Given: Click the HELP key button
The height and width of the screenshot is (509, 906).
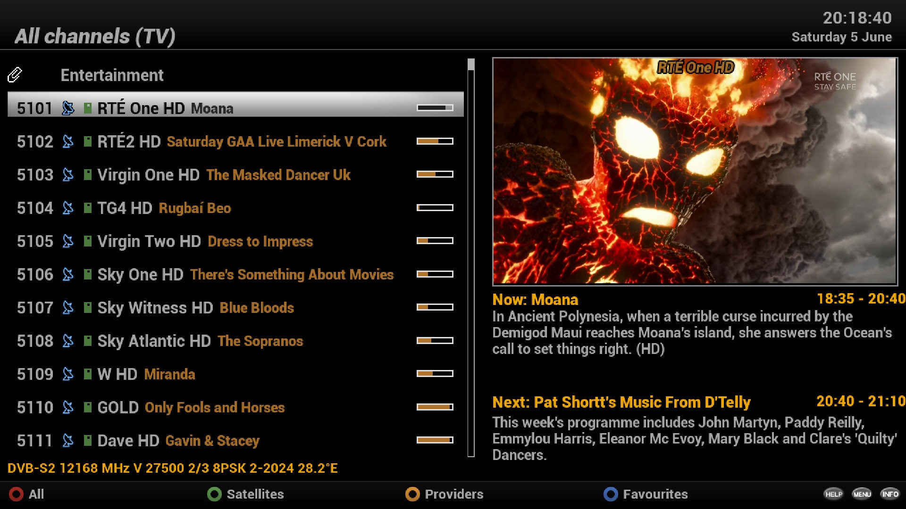Looking at the screenshot, I should point(833,494).
